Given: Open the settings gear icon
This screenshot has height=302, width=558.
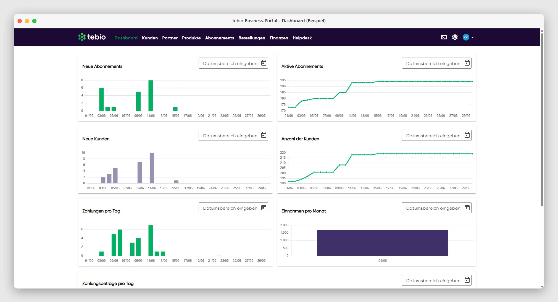Looking at the screenshot, I should pos(455,37).
